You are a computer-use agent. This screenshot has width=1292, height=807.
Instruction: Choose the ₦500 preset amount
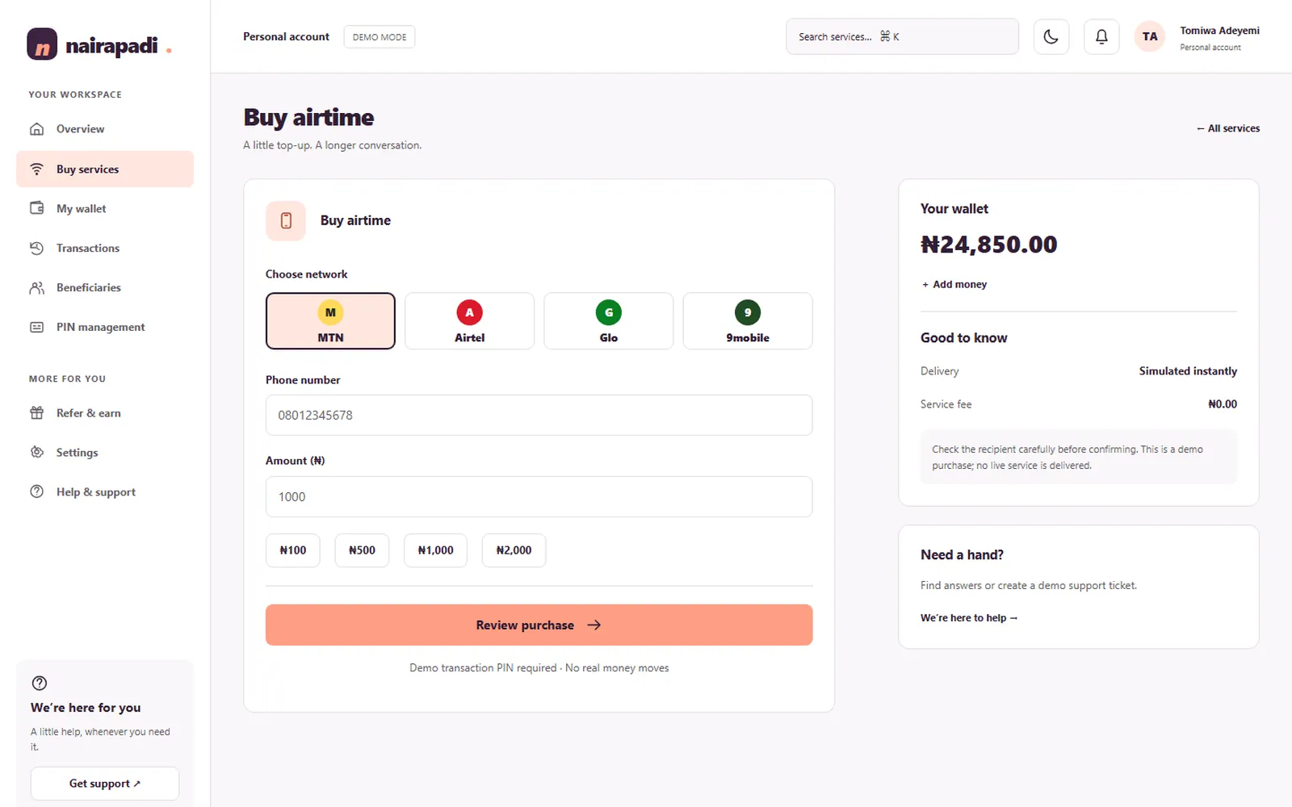[362, 550]
